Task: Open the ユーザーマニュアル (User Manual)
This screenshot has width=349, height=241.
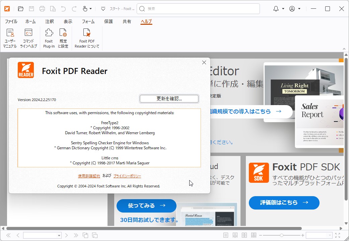Action: (x=10, y=37)
